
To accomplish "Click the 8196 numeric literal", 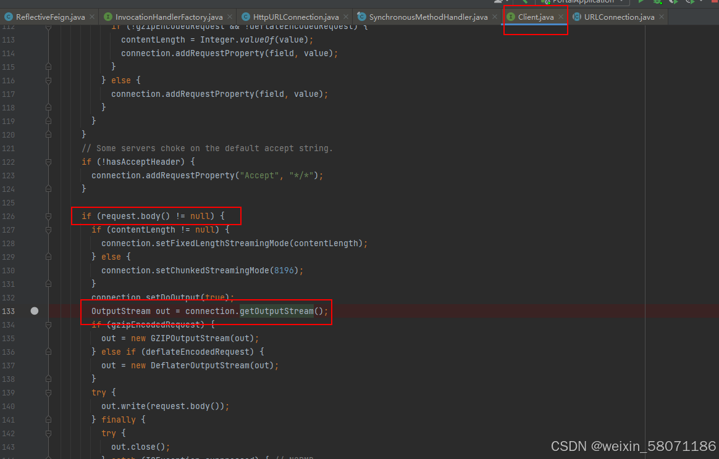I will pos(284,270).
